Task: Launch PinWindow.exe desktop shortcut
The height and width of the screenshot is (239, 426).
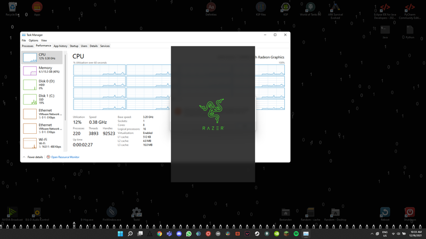Action: 112,214
